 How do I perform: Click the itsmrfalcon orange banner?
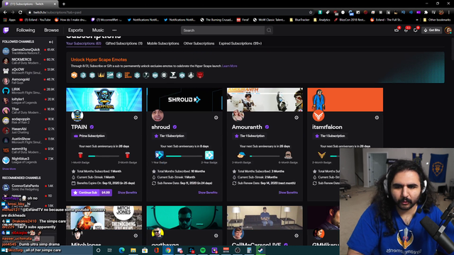(345, 99)
